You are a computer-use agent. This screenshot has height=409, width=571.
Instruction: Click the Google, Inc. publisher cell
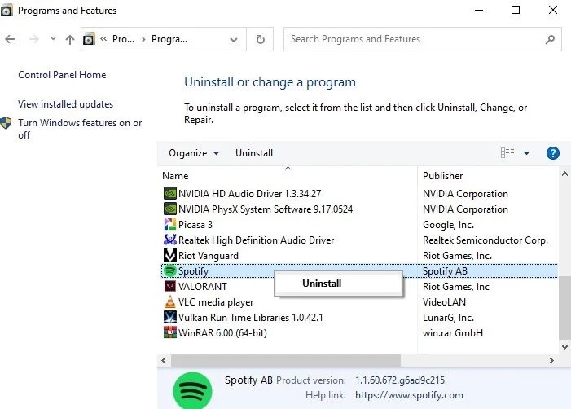[448, 225]
